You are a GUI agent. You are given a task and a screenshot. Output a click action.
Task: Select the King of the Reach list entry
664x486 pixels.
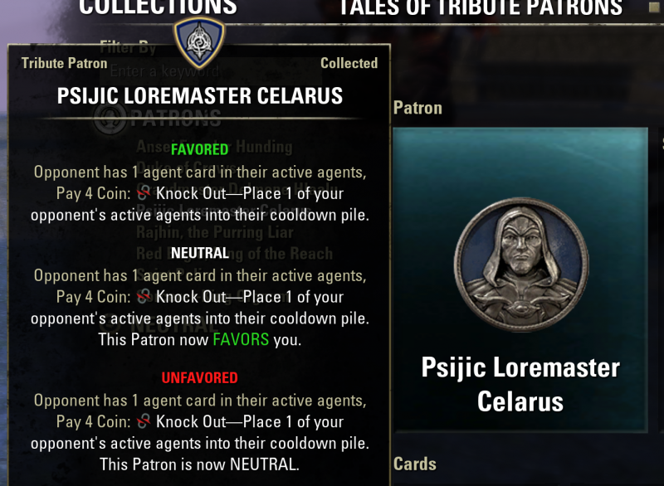pyautogui.click(x=234, y=253)
